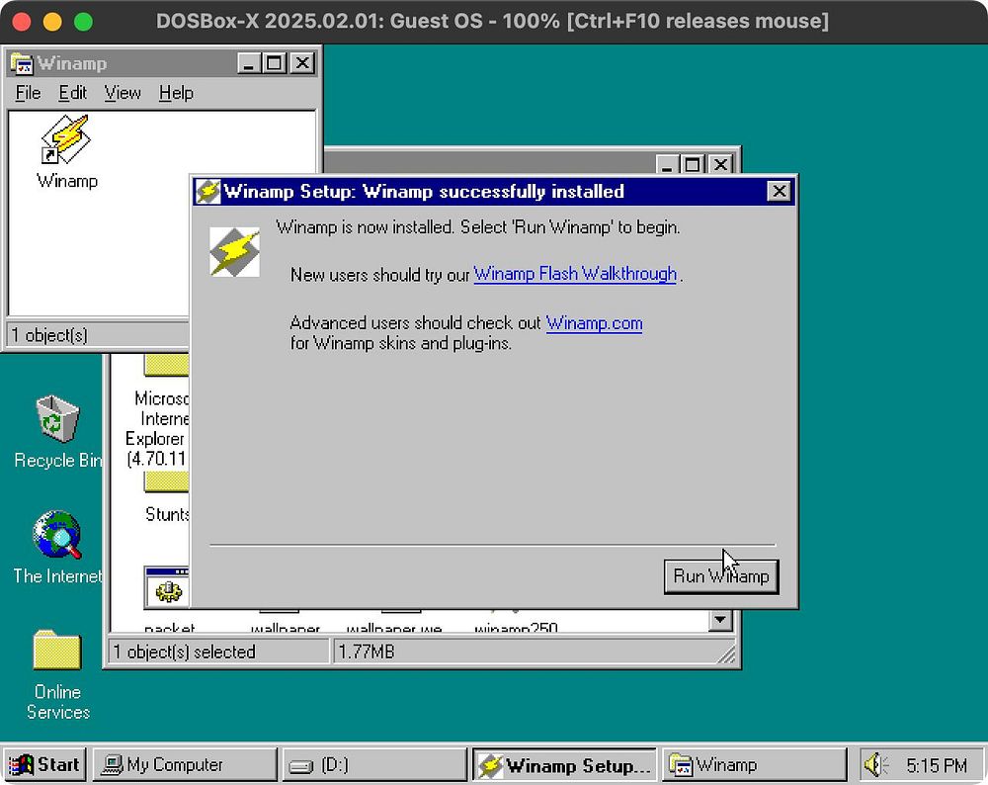Click the Run Winamp button
Image resolution: width=988 pixels, height=785 pixels.
pyautogui.click(x=721, y=576)
